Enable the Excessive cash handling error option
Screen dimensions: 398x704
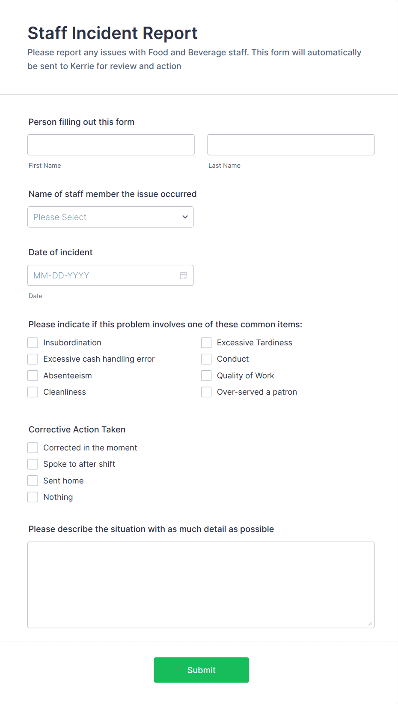click(x=33, y=359)
